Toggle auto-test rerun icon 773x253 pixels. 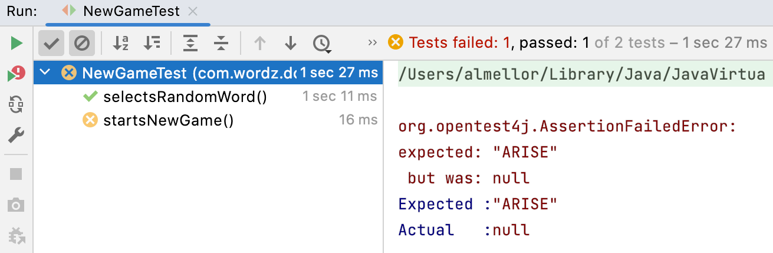(16, 105)
